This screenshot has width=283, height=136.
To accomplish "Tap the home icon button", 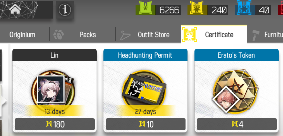I will pos(15,9).
